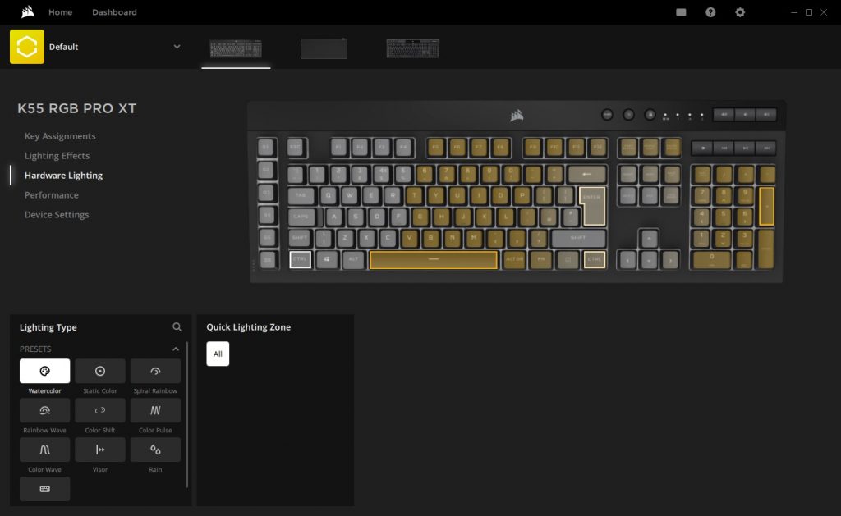This screenshot has width=841, height=516.
Task: Select the keyboard-icon preset below Color Wave
Action: (44, 489)
